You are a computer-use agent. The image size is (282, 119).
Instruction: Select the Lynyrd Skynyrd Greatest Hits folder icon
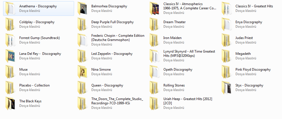click(155, 56)
